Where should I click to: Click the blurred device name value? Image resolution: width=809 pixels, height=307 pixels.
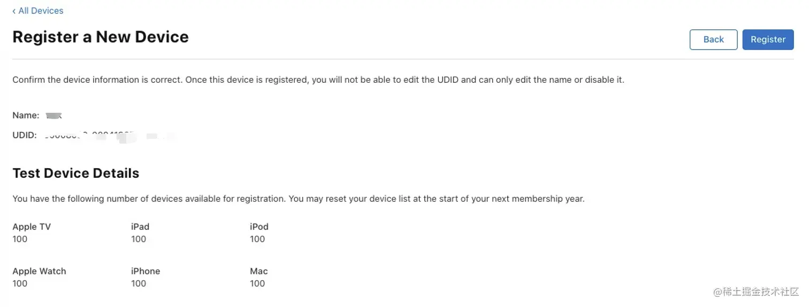click(54, 115)
